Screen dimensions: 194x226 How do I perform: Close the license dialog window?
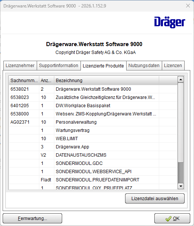click(x=188, y=6)
